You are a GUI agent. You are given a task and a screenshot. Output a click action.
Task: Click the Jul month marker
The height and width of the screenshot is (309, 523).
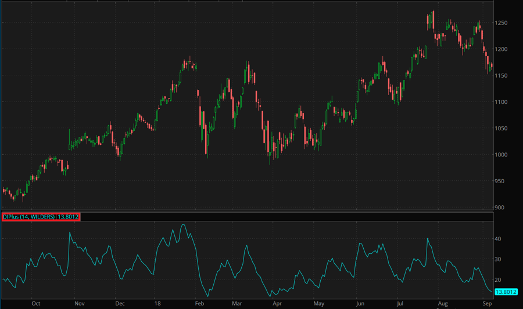[400, 303]
